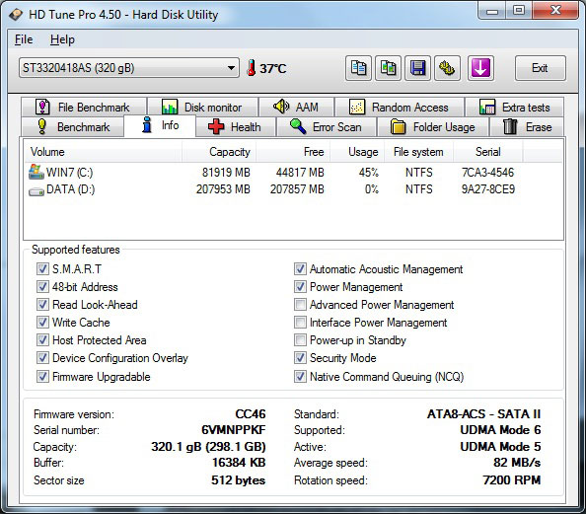This screenshot has width=586, height=514.
Task: Select the WIN7 (C:) volume row
Action: click(x=293, y=172)
